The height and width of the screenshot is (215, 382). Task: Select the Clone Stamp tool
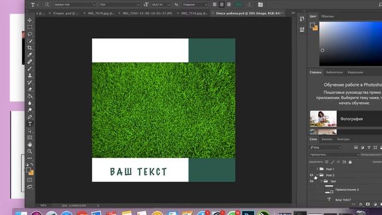[30, 76]
